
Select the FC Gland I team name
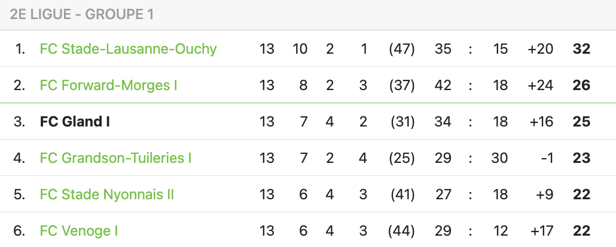click(75, 122)
